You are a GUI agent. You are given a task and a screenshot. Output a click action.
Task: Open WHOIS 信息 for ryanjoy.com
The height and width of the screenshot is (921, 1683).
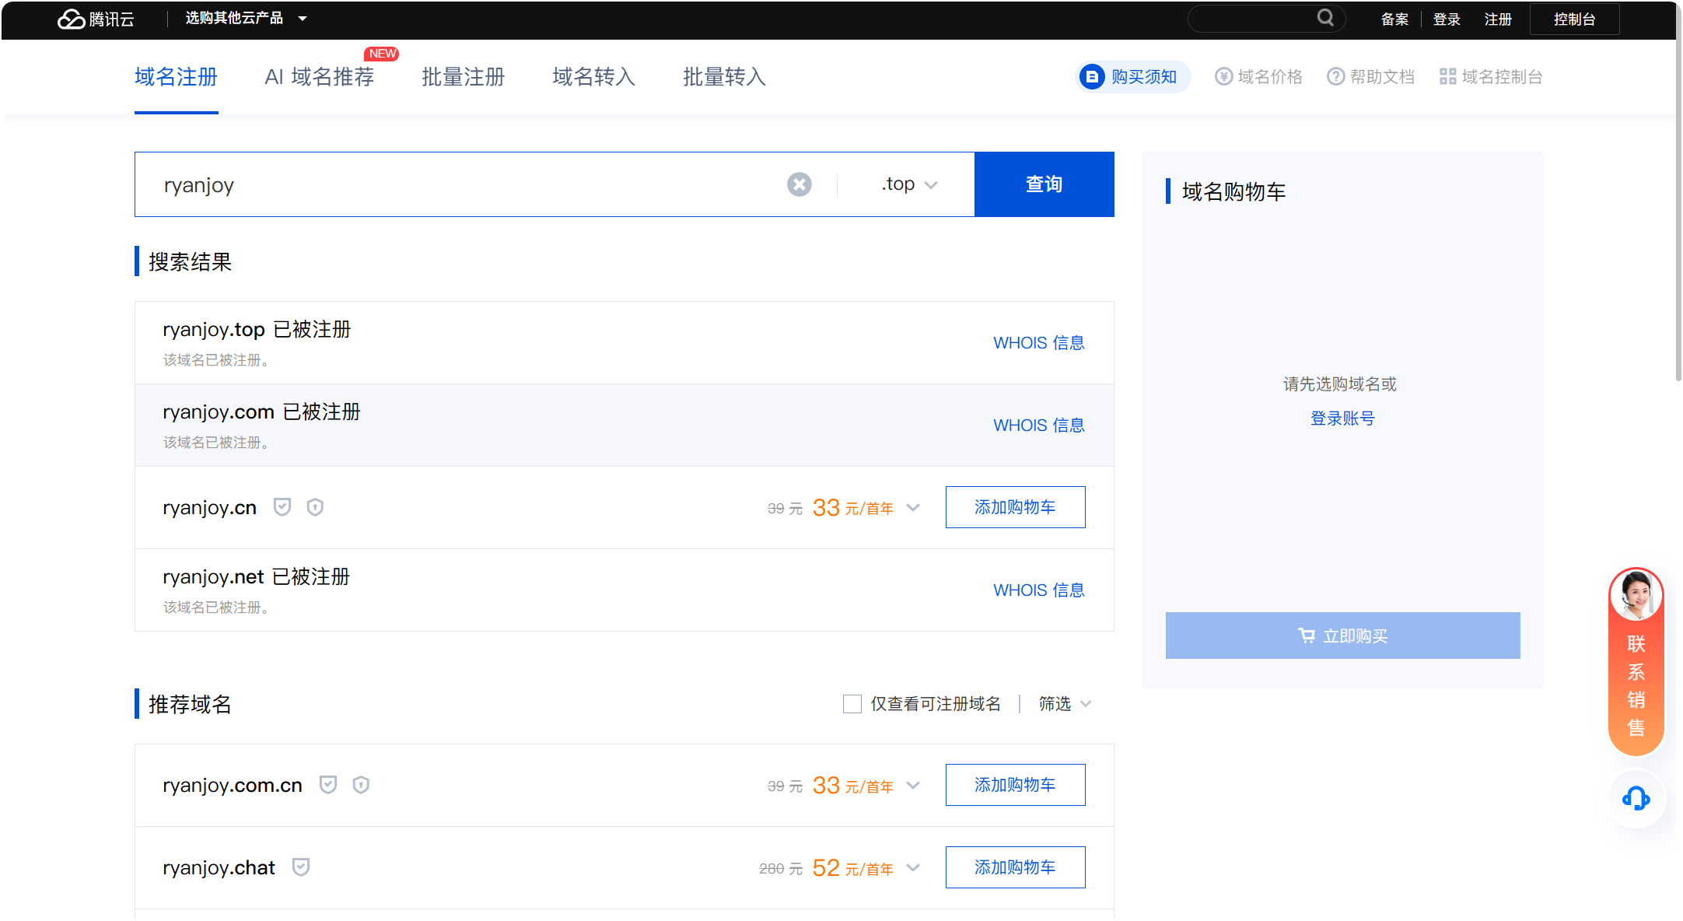[1038, 425]
